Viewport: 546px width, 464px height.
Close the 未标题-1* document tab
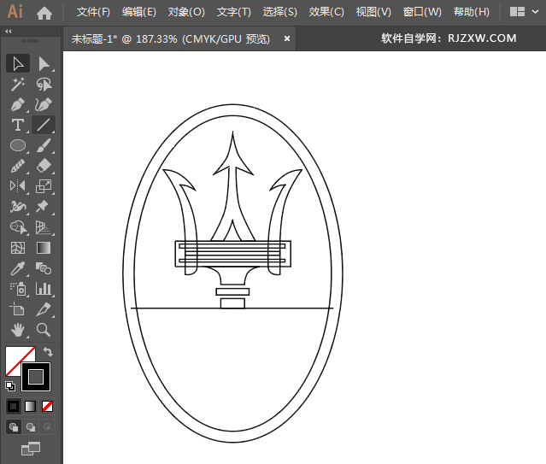click(287, 38)
